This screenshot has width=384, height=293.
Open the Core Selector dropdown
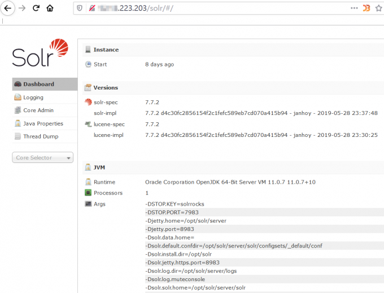point(42,157)
